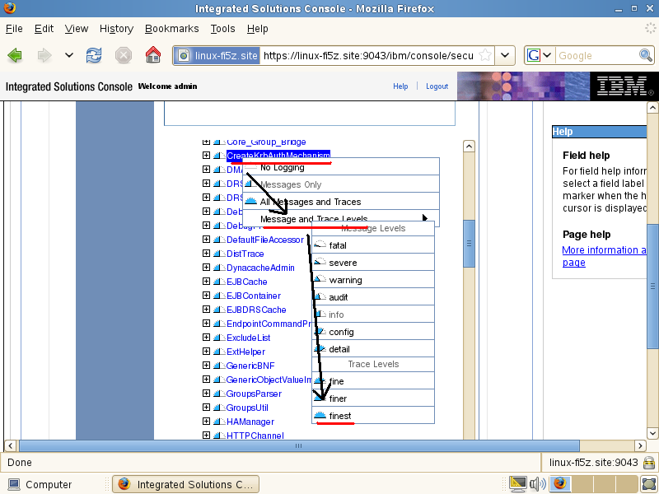Focus the Google search input field
Image resolution: width=659 pixels, height=494 pixels.
(597, 55)
